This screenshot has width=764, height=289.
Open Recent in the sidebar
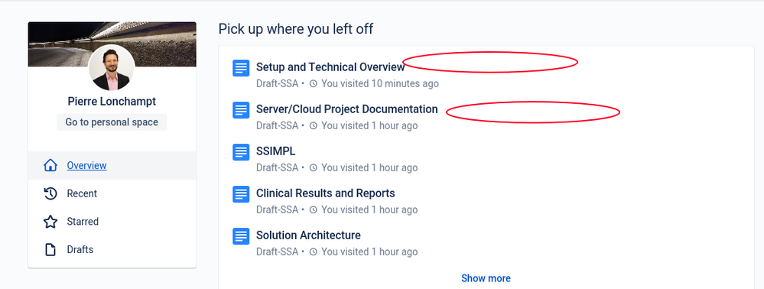point(112,193)
